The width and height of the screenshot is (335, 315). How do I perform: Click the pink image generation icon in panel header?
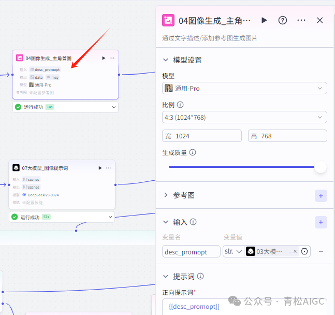coord(168,20)
